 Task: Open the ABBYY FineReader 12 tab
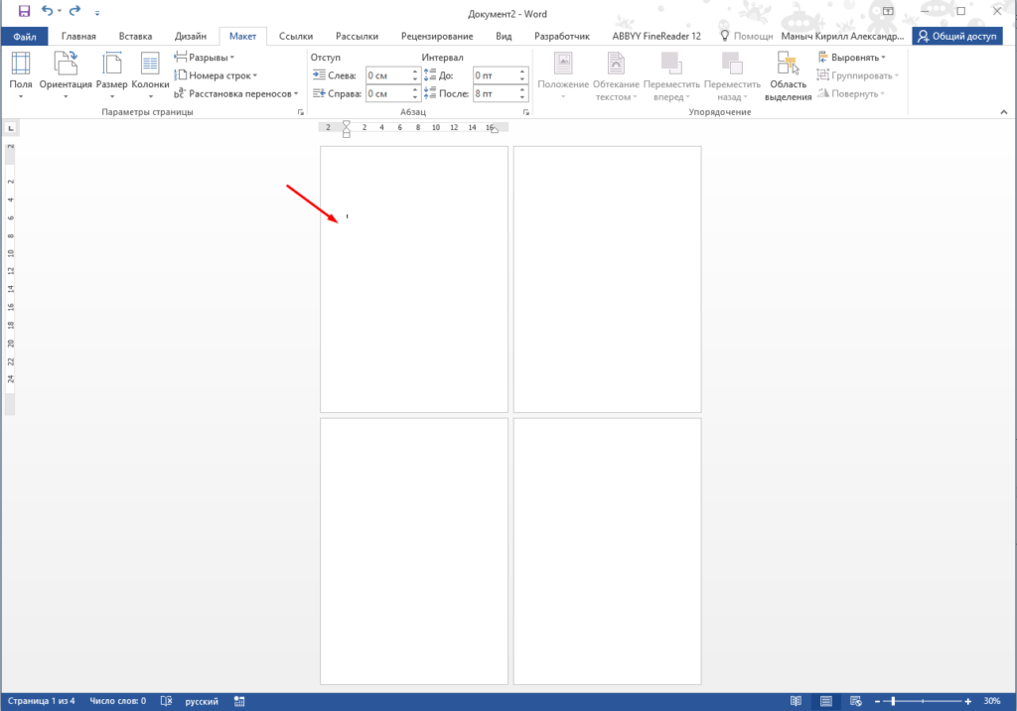(656, 37)
